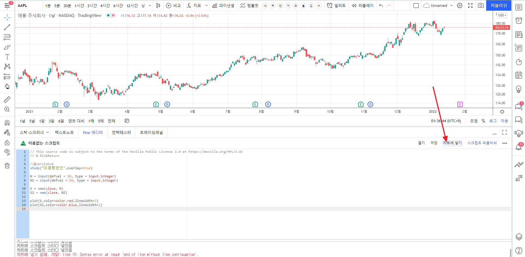Set the 연초 대비 year-to-date range
Viewport: 525px width, 257px height.
point(76,121)
